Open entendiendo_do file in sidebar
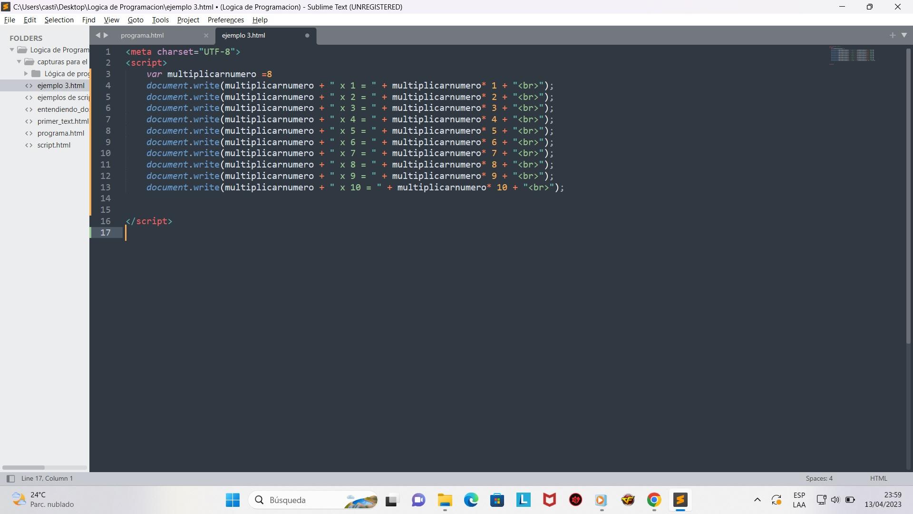This screenshot has width=913, height=514. coord(63,109)
